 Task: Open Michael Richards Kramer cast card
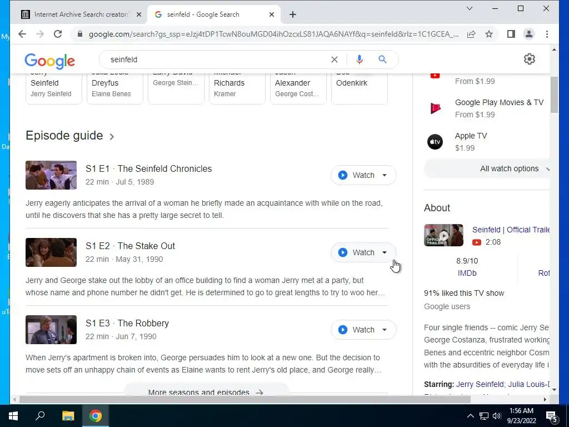[x=237, y=88]
